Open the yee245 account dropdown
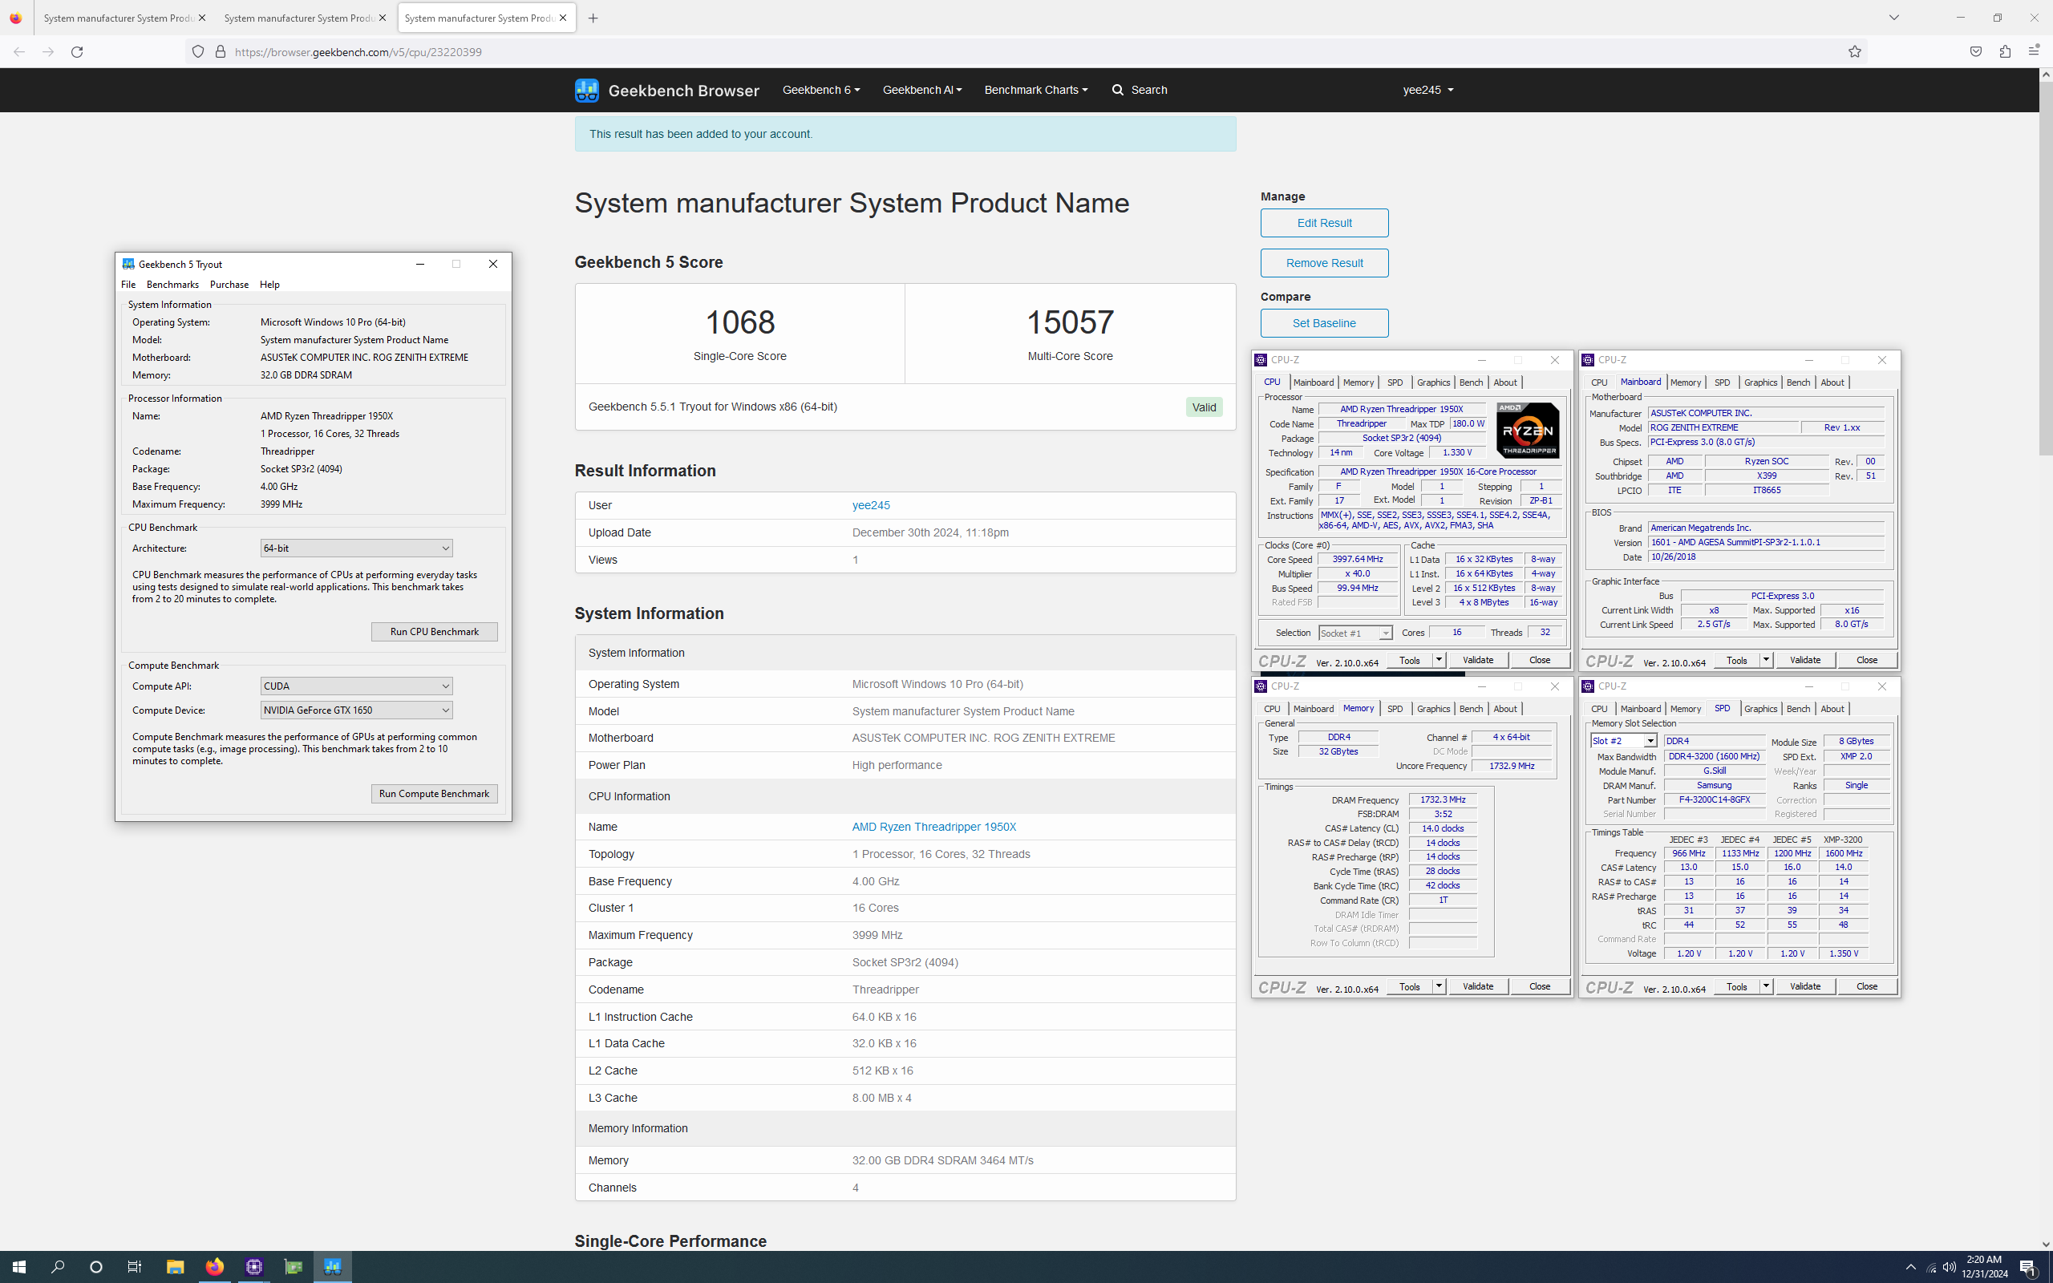The width and height of the screenshot is (2053, 1283). (1427, 90)
